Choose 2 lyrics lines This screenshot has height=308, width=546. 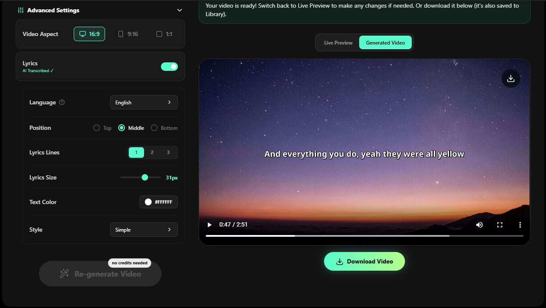pos(152,152)
